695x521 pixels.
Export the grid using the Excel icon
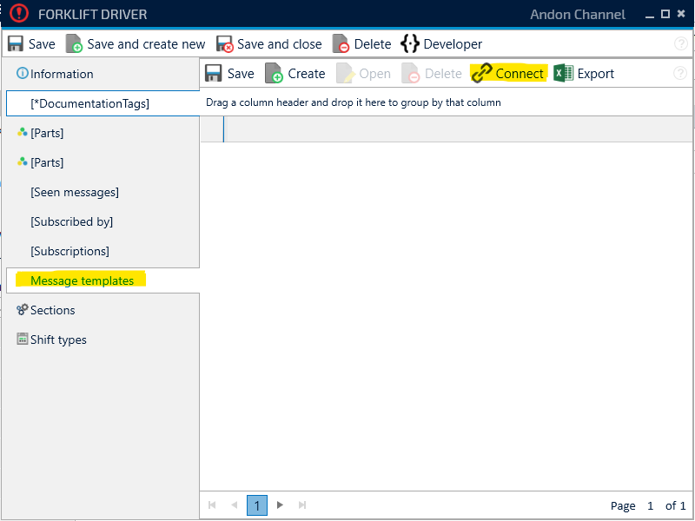(x=564, y=74)
